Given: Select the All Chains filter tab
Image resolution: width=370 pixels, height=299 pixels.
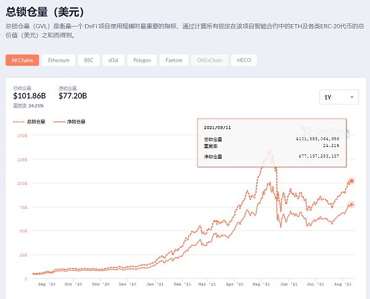Looking at the screenshot, I should tap(22, 60).
